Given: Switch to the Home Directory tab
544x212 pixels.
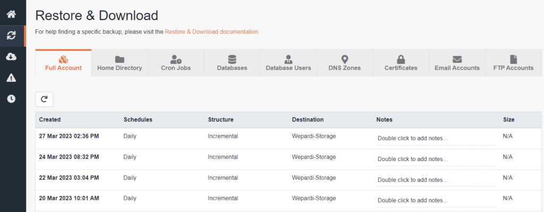Looking at the screenshot, I should (x=120, y=63).
